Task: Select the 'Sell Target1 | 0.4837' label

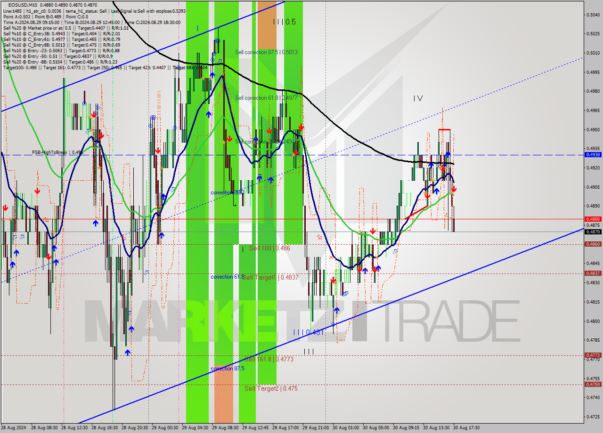Action: [270, 277]
